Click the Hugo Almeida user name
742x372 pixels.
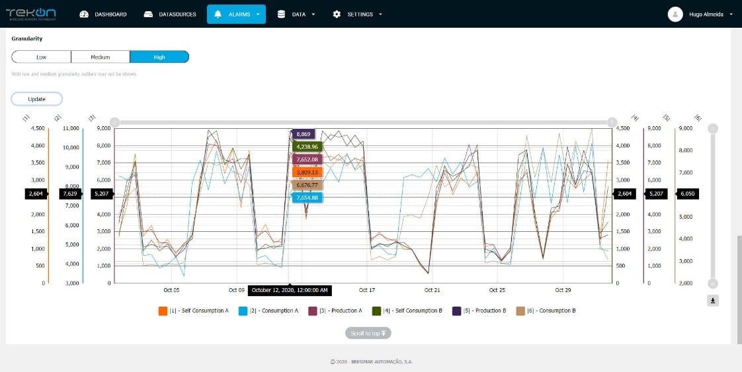(706, 14)
